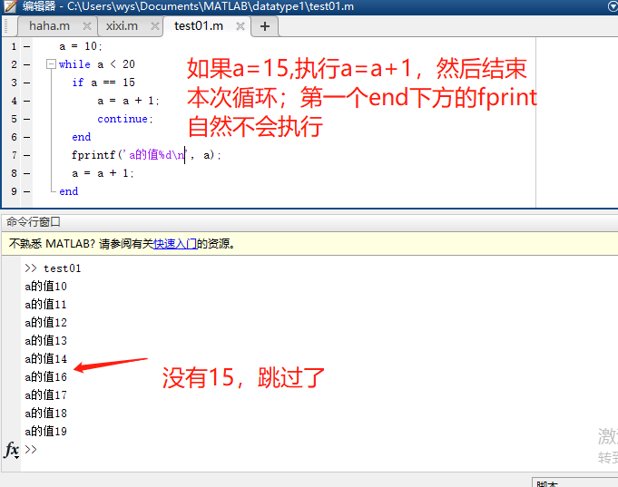Image resolution: width=618 pixels, height=487 pixels.
Task: Close the haha.m tab
Action: 87,26
